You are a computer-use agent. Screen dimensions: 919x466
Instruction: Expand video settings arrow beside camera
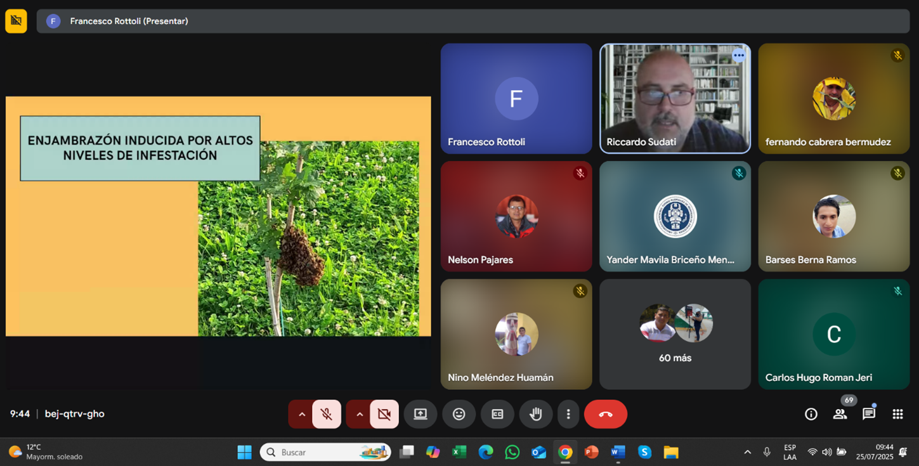pyautogui.click(x=360, y=414)
